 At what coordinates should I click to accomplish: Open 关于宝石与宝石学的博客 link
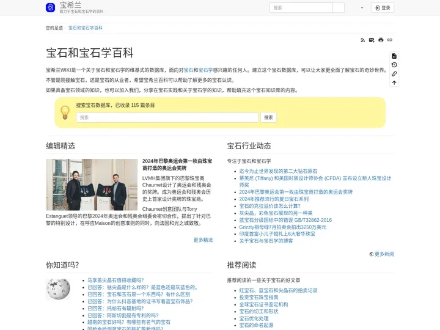pos(266,241)
